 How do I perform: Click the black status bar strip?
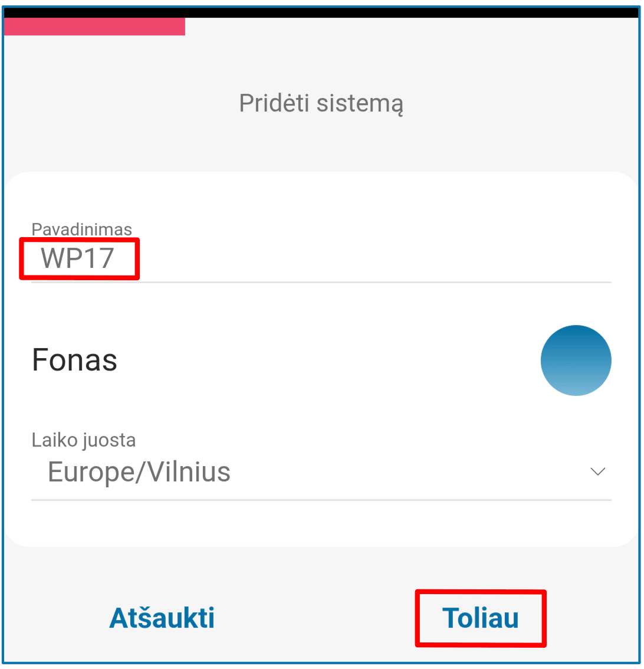tap(321, 12)
